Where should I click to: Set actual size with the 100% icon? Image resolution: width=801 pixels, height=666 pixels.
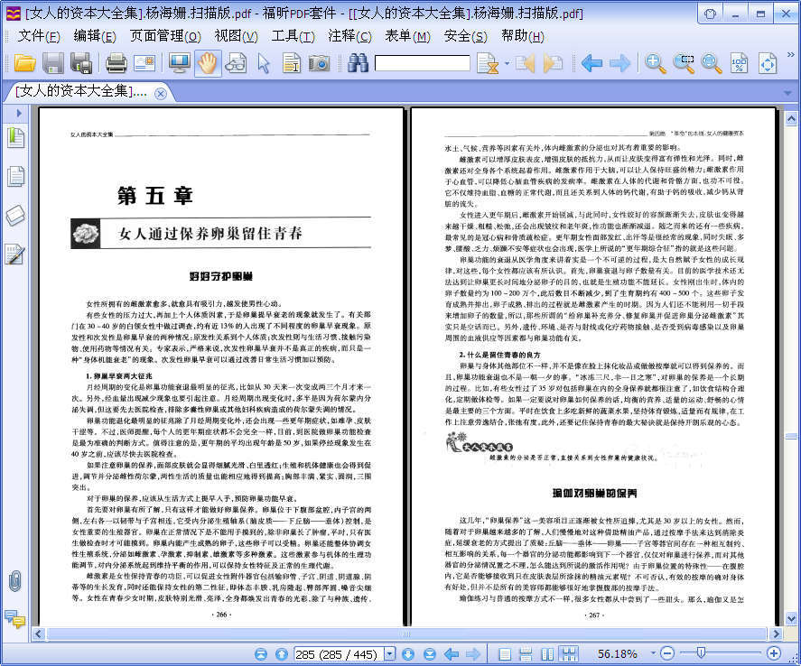coord(740,63)
